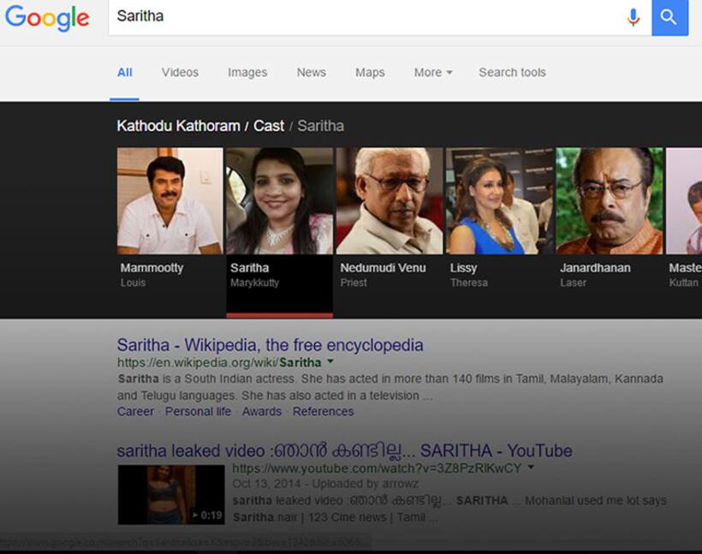The width and height of the screenshot is (702, 554).
Task: Click the Mammootty name label
Action: [x=152, y=268]
